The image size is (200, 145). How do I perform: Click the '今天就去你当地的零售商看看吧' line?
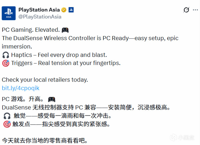44,140
